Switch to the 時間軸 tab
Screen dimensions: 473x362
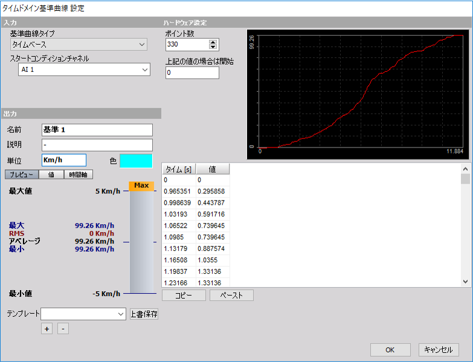click(78, 175)
